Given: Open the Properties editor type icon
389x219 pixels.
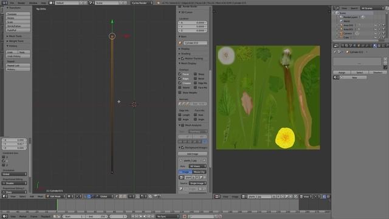Looking at the screenshot, I should [x=336, y=46].
